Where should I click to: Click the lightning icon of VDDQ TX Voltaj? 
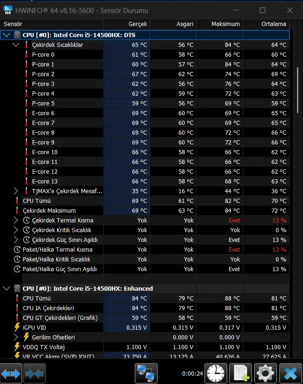pyautogui.click(x=17, y=347)
